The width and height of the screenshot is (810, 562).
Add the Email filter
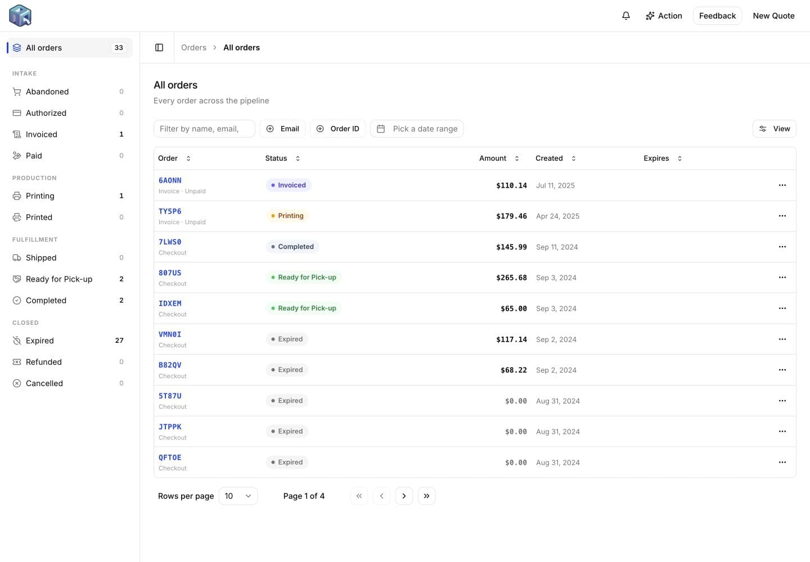[x=282, y=129]
